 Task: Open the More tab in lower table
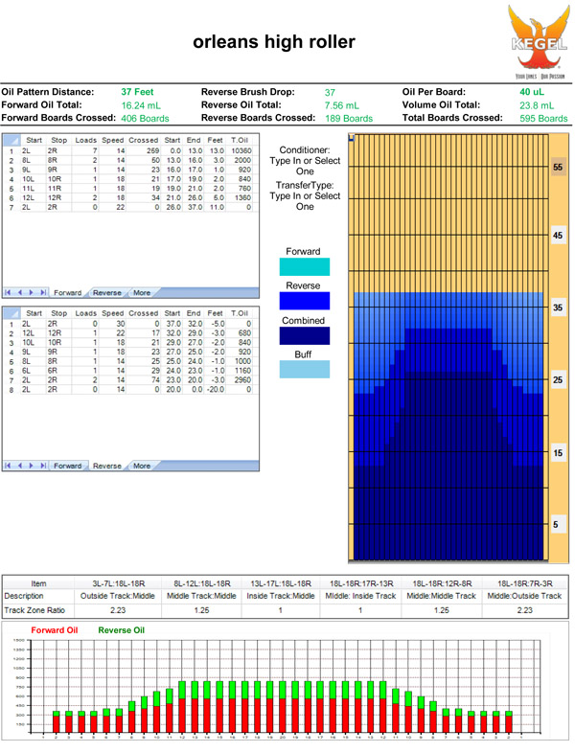[x=142, y=466]
